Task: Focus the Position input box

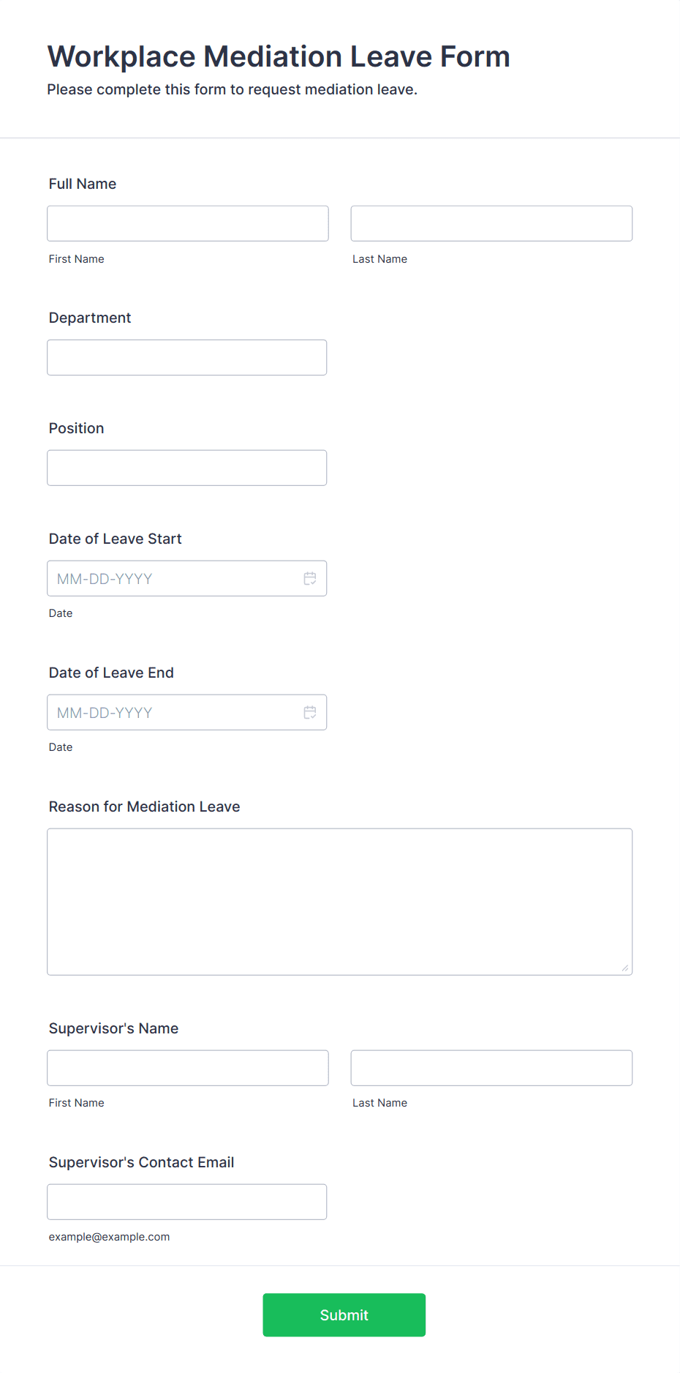Action: click(187, 468)
